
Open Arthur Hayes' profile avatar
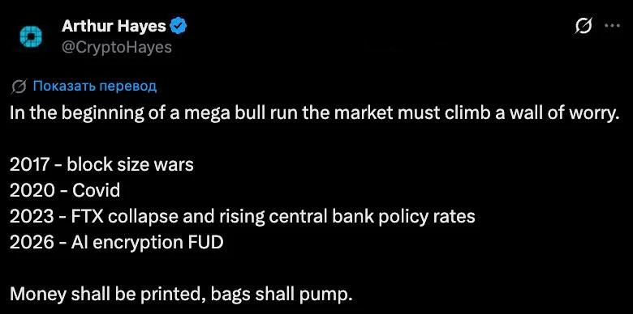[x=31, y=37]
